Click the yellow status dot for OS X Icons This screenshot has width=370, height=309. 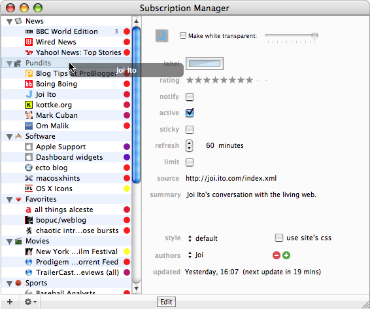point(127,189)
